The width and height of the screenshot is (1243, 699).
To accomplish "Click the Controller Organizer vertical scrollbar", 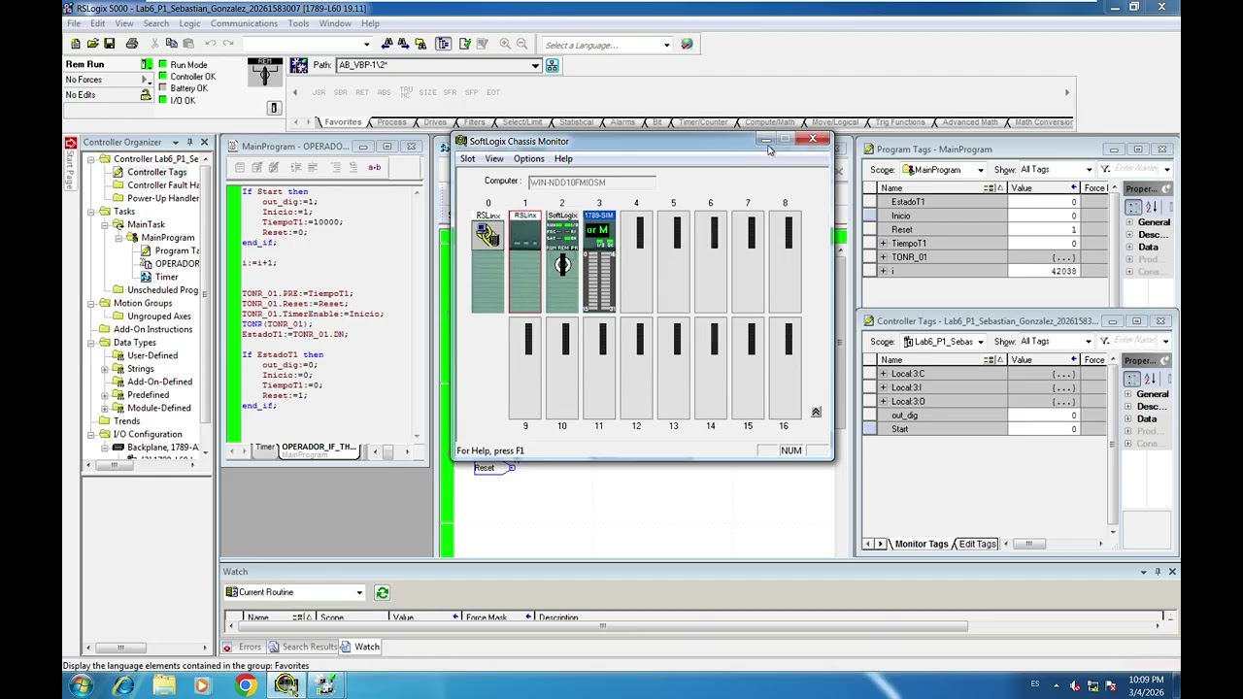I will pos(204,306).
